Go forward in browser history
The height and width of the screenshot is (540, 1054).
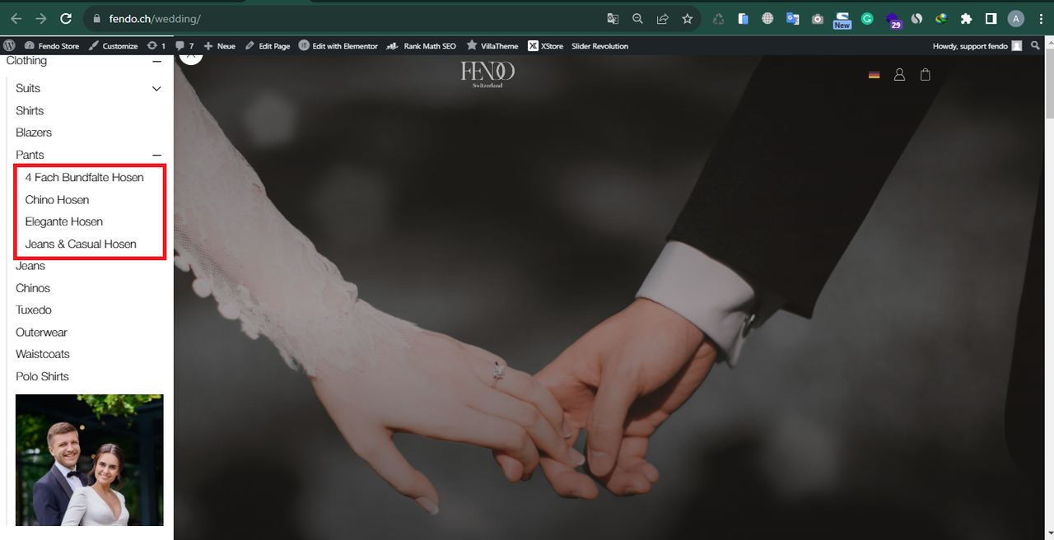pyautogui.click(x=41, y=18)
